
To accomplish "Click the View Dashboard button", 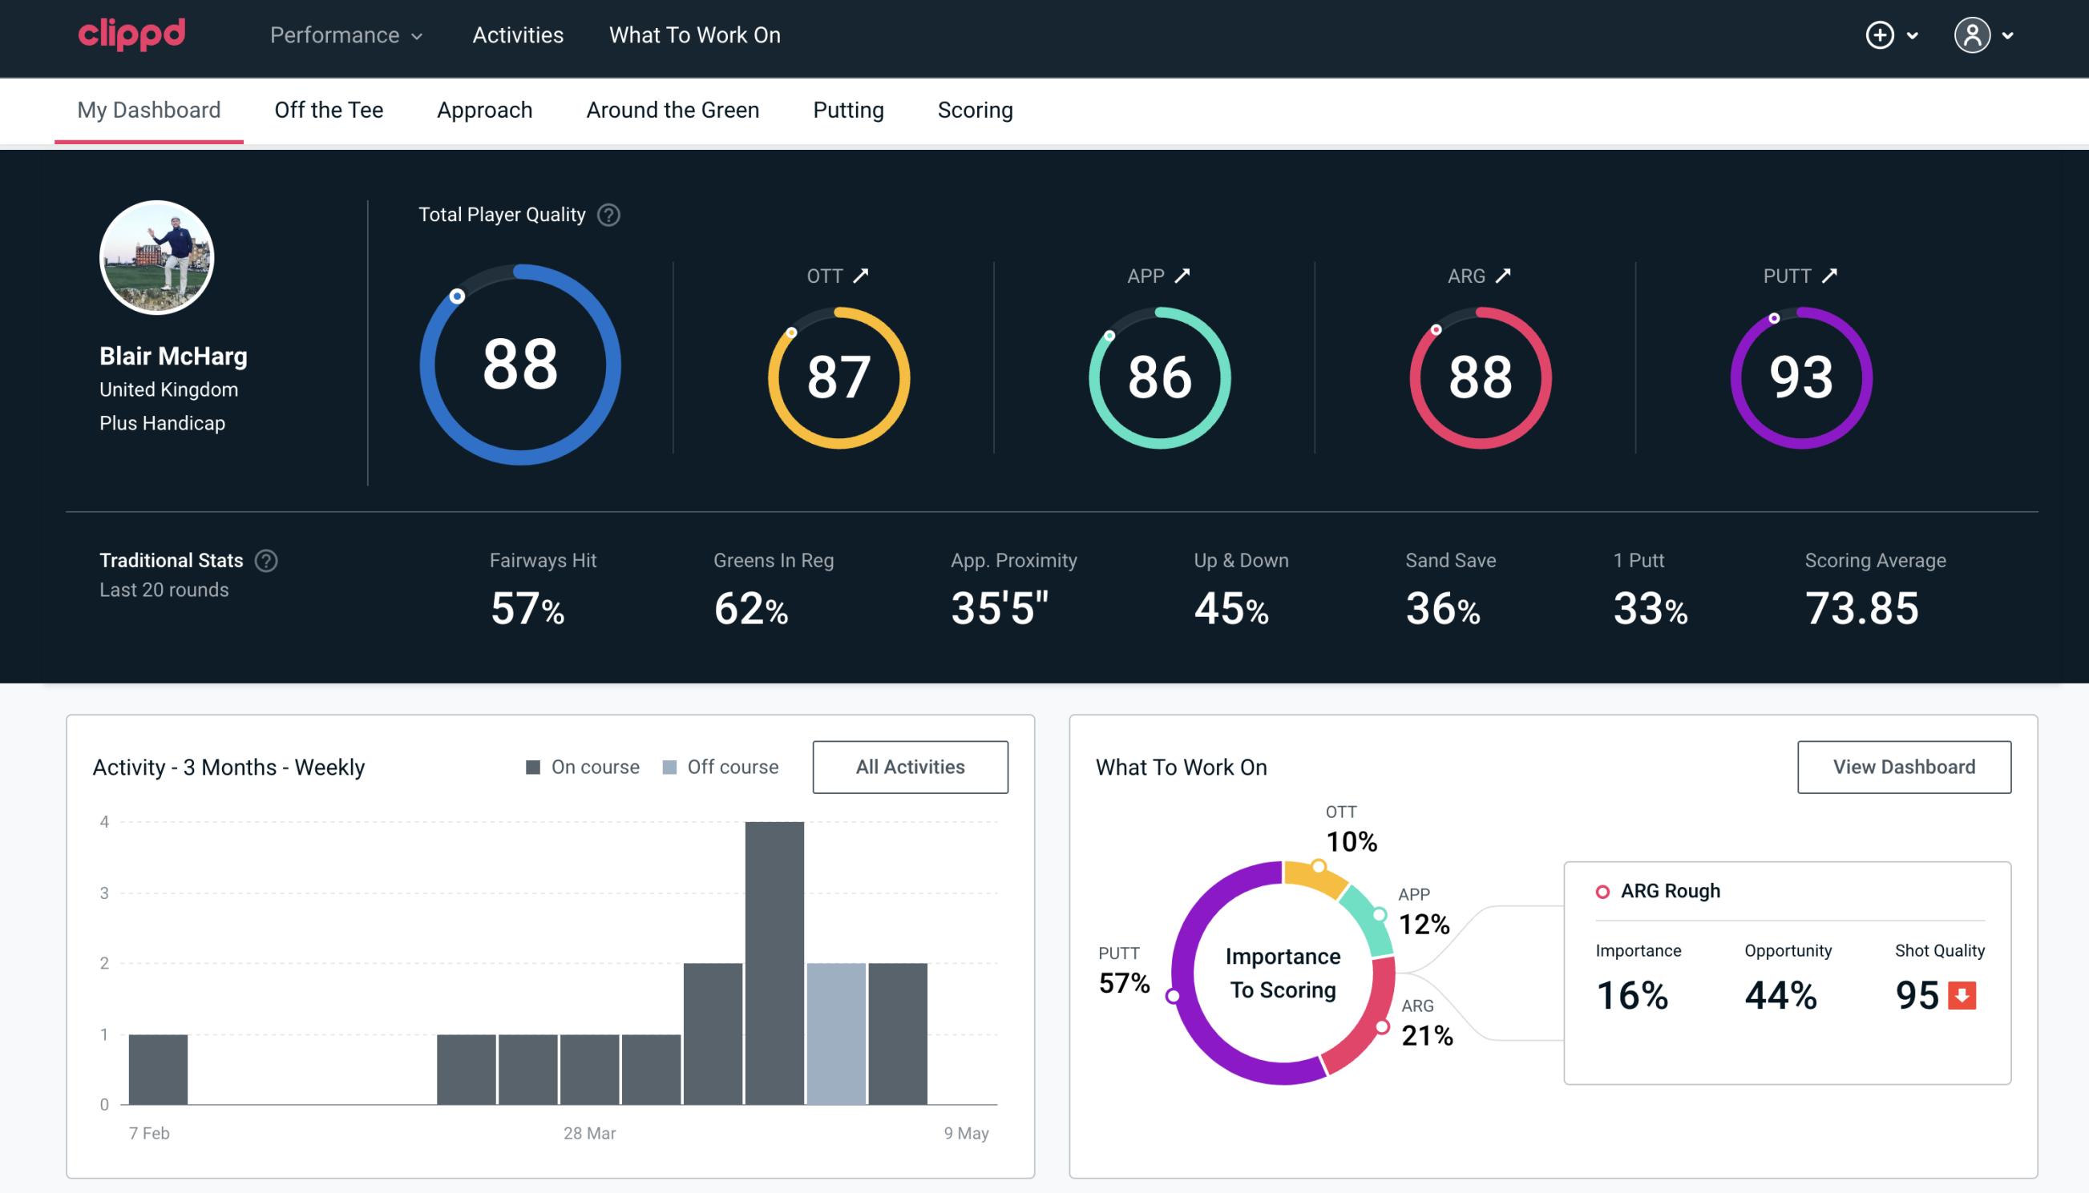I will 1905,766.
